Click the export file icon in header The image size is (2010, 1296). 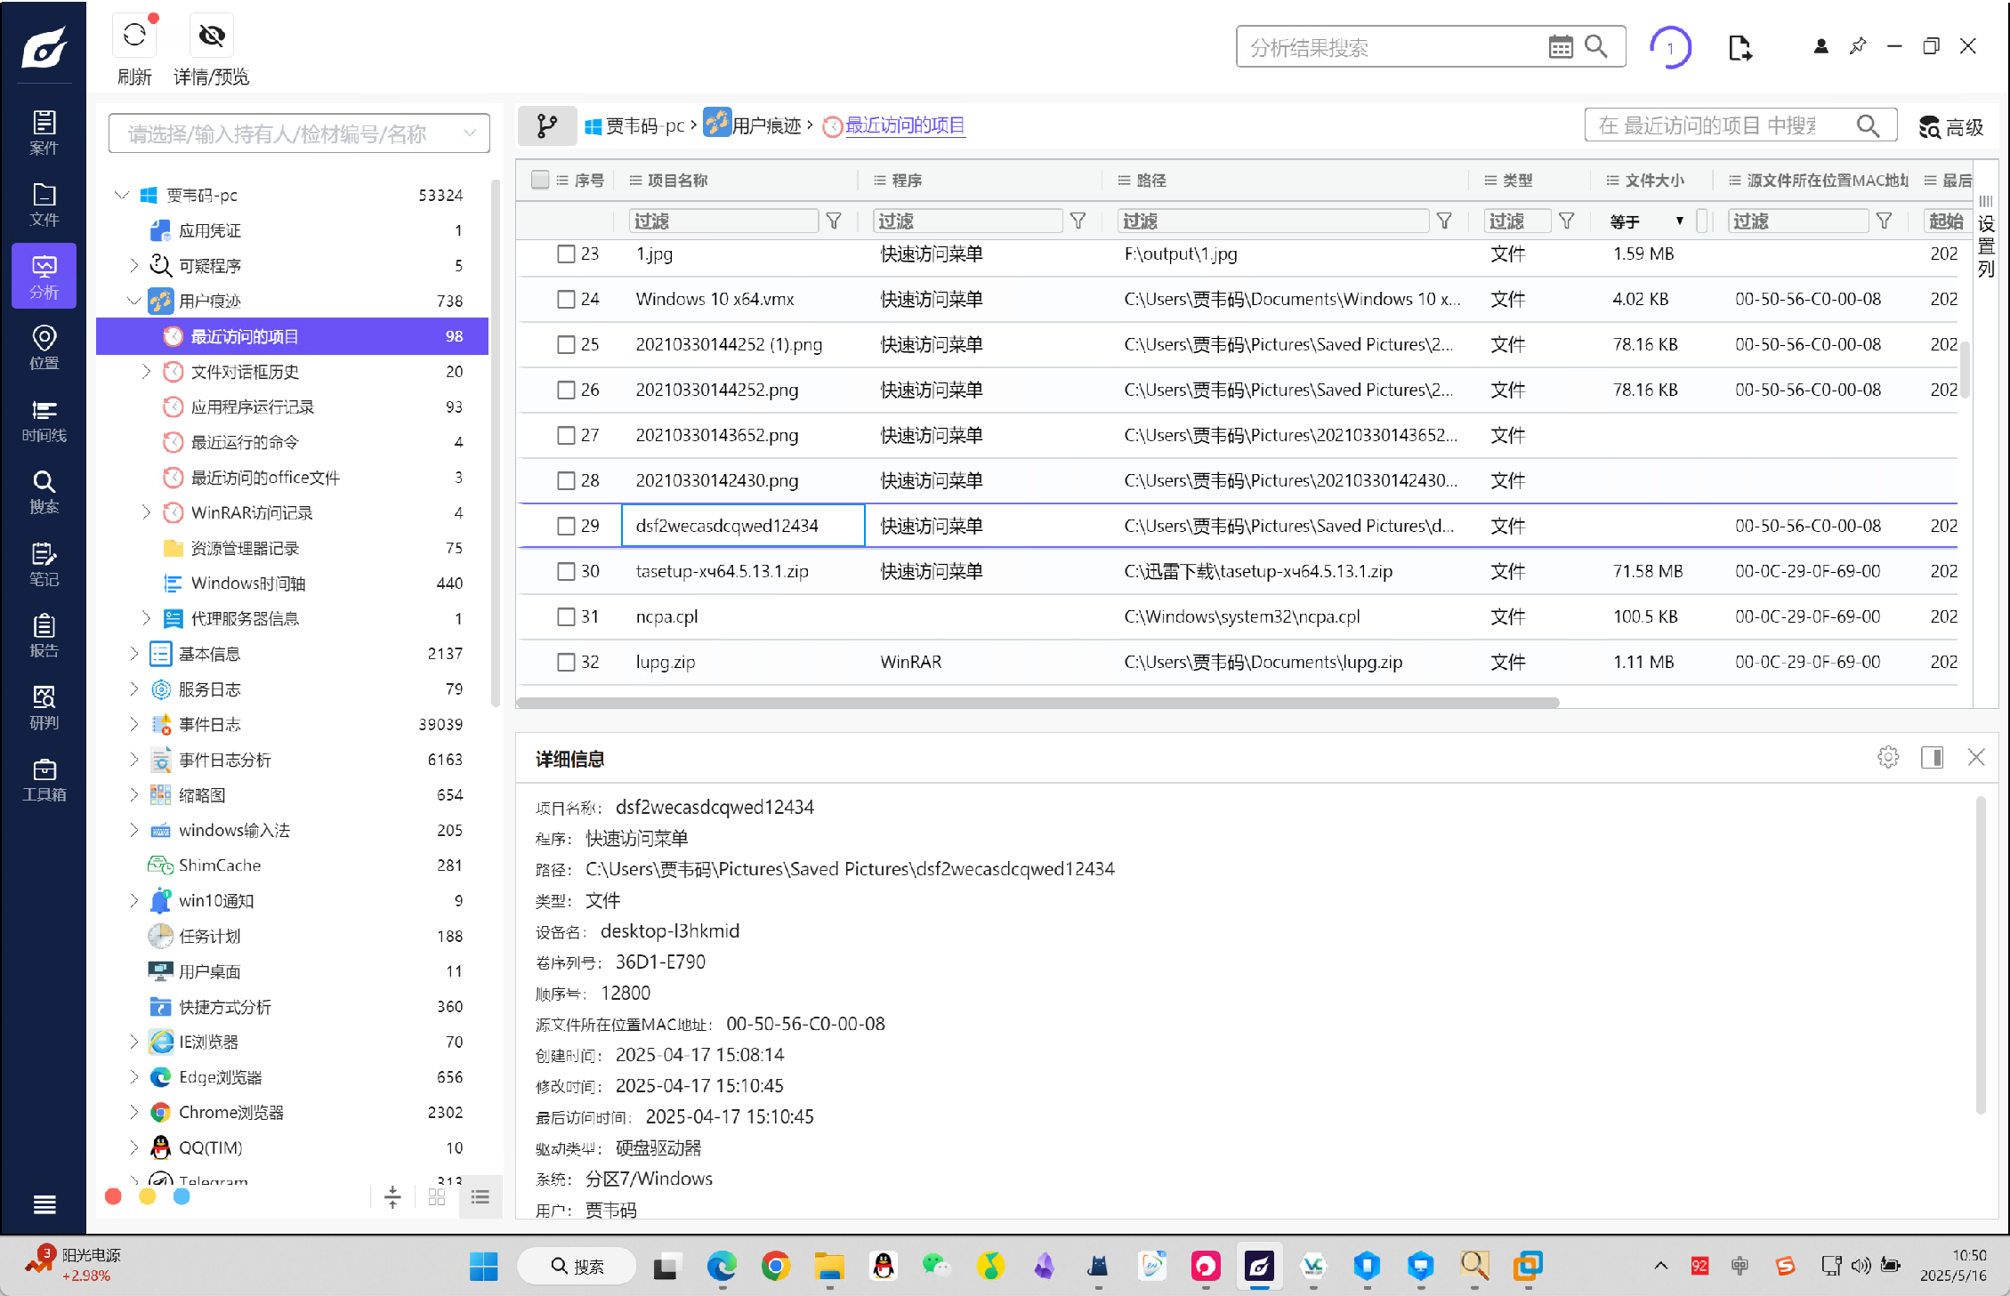point(1740,47)
